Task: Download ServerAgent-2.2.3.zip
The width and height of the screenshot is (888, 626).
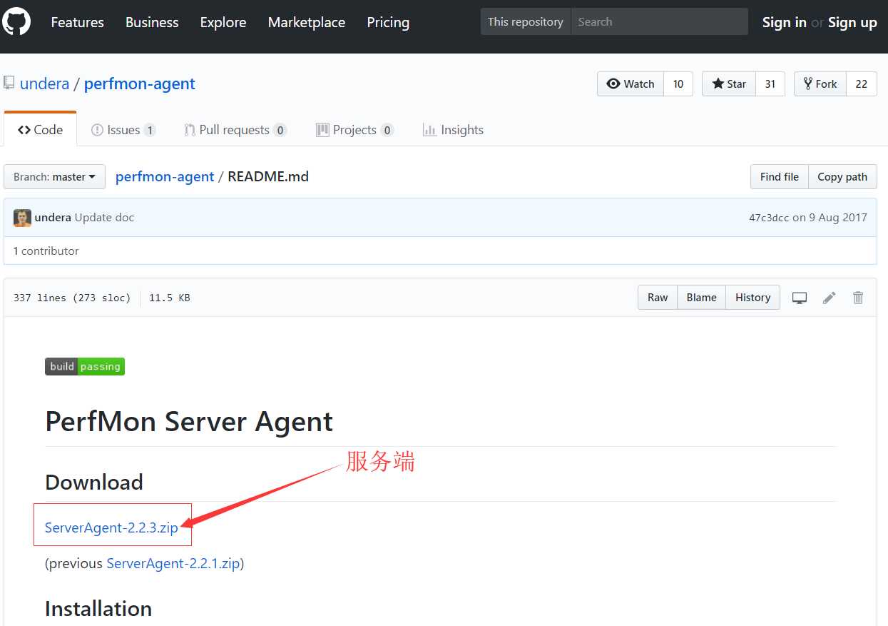Action: coord(111,528)
